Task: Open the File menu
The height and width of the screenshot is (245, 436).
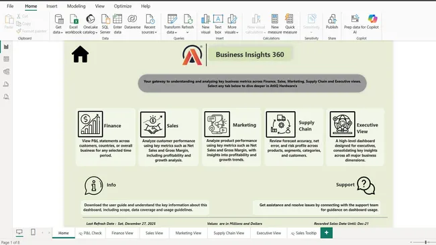Action: [x=10, y=6]
